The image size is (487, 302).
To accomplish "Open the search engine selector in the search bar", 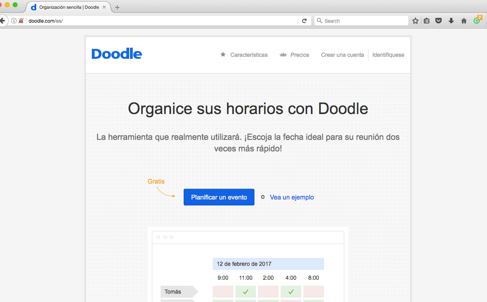I will pyautogui.click(x=319, y=20).
